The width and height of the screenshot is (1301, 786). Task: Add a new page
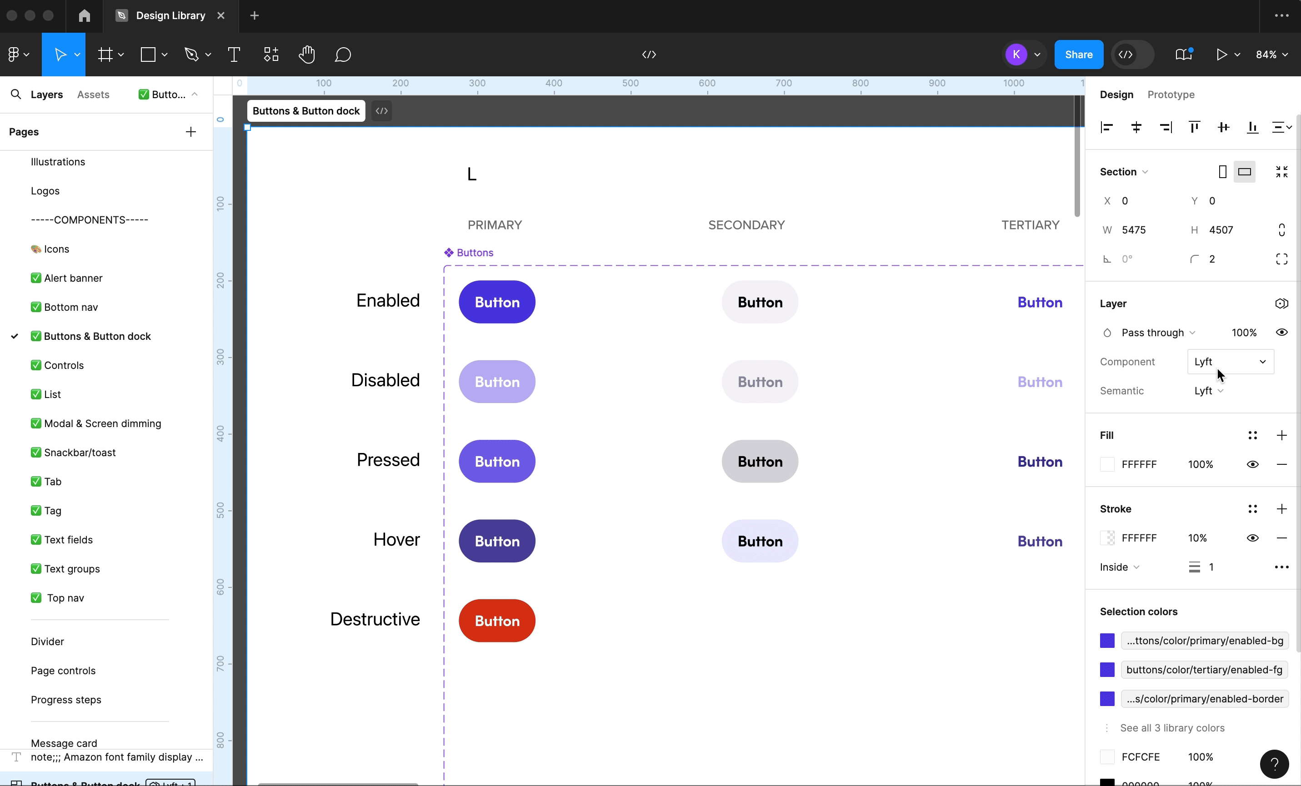(190, 131)
